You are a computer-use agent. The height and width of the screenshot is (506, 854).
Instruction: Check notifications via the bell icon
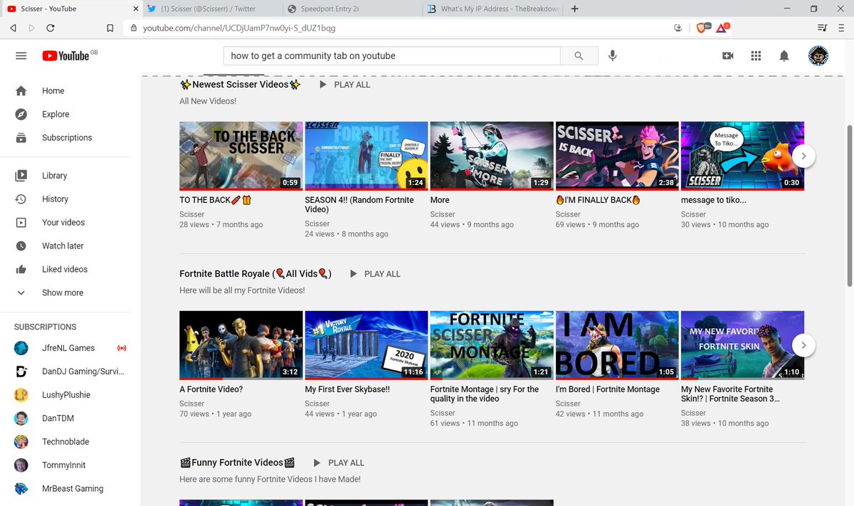point(784,56)
